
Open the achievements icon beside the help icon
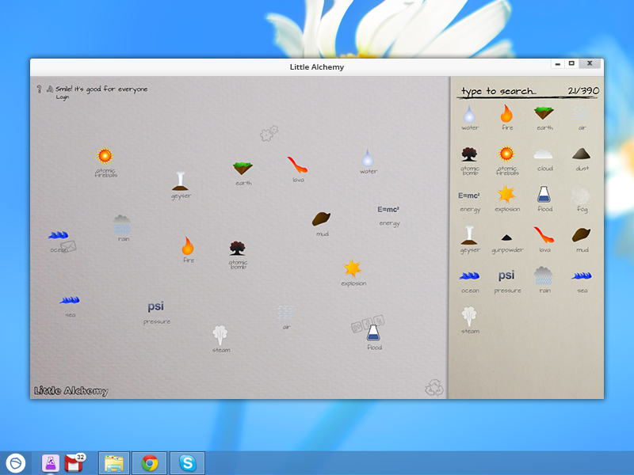click(50, 89)
